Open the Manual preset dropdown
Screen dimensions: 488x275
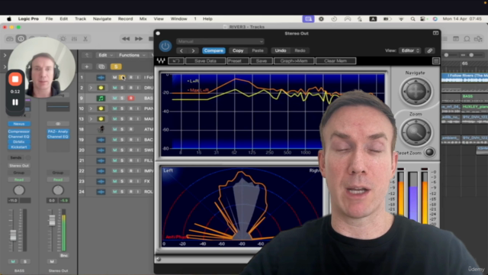pyautogui.click(x=220, y=41)
